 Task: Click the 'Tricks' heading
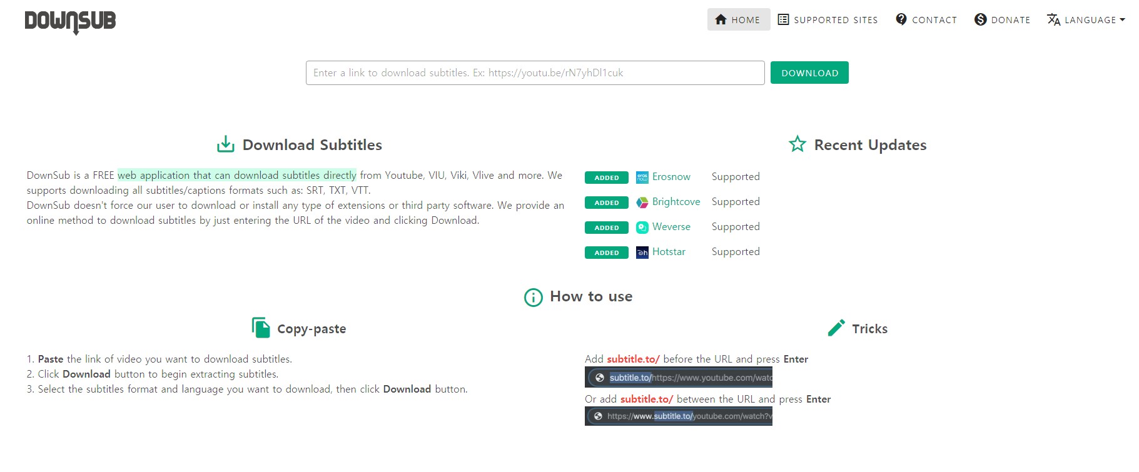[x=869, y=329]
